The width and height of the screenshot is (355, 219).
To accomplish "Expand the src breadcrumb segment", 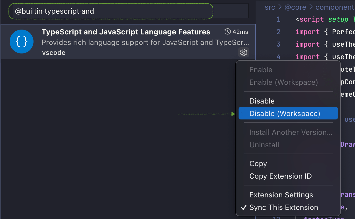I will (270, 7).
